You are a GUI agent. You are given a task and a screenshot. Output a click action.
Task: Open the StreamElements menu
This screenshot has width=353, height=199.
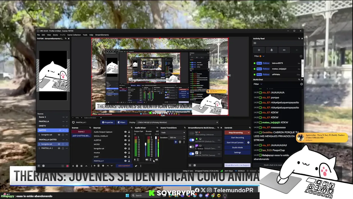coord(102,35)
